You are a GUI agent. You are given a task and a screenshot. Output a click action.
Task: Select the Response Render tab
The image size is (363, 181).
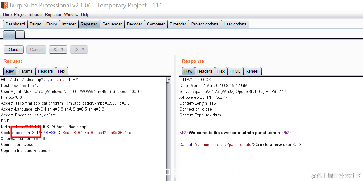point(252,71)
